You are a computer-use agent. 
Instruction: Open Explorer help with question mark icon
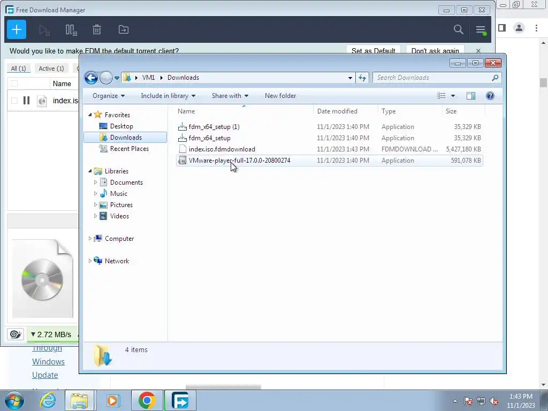tap(490, 96)
